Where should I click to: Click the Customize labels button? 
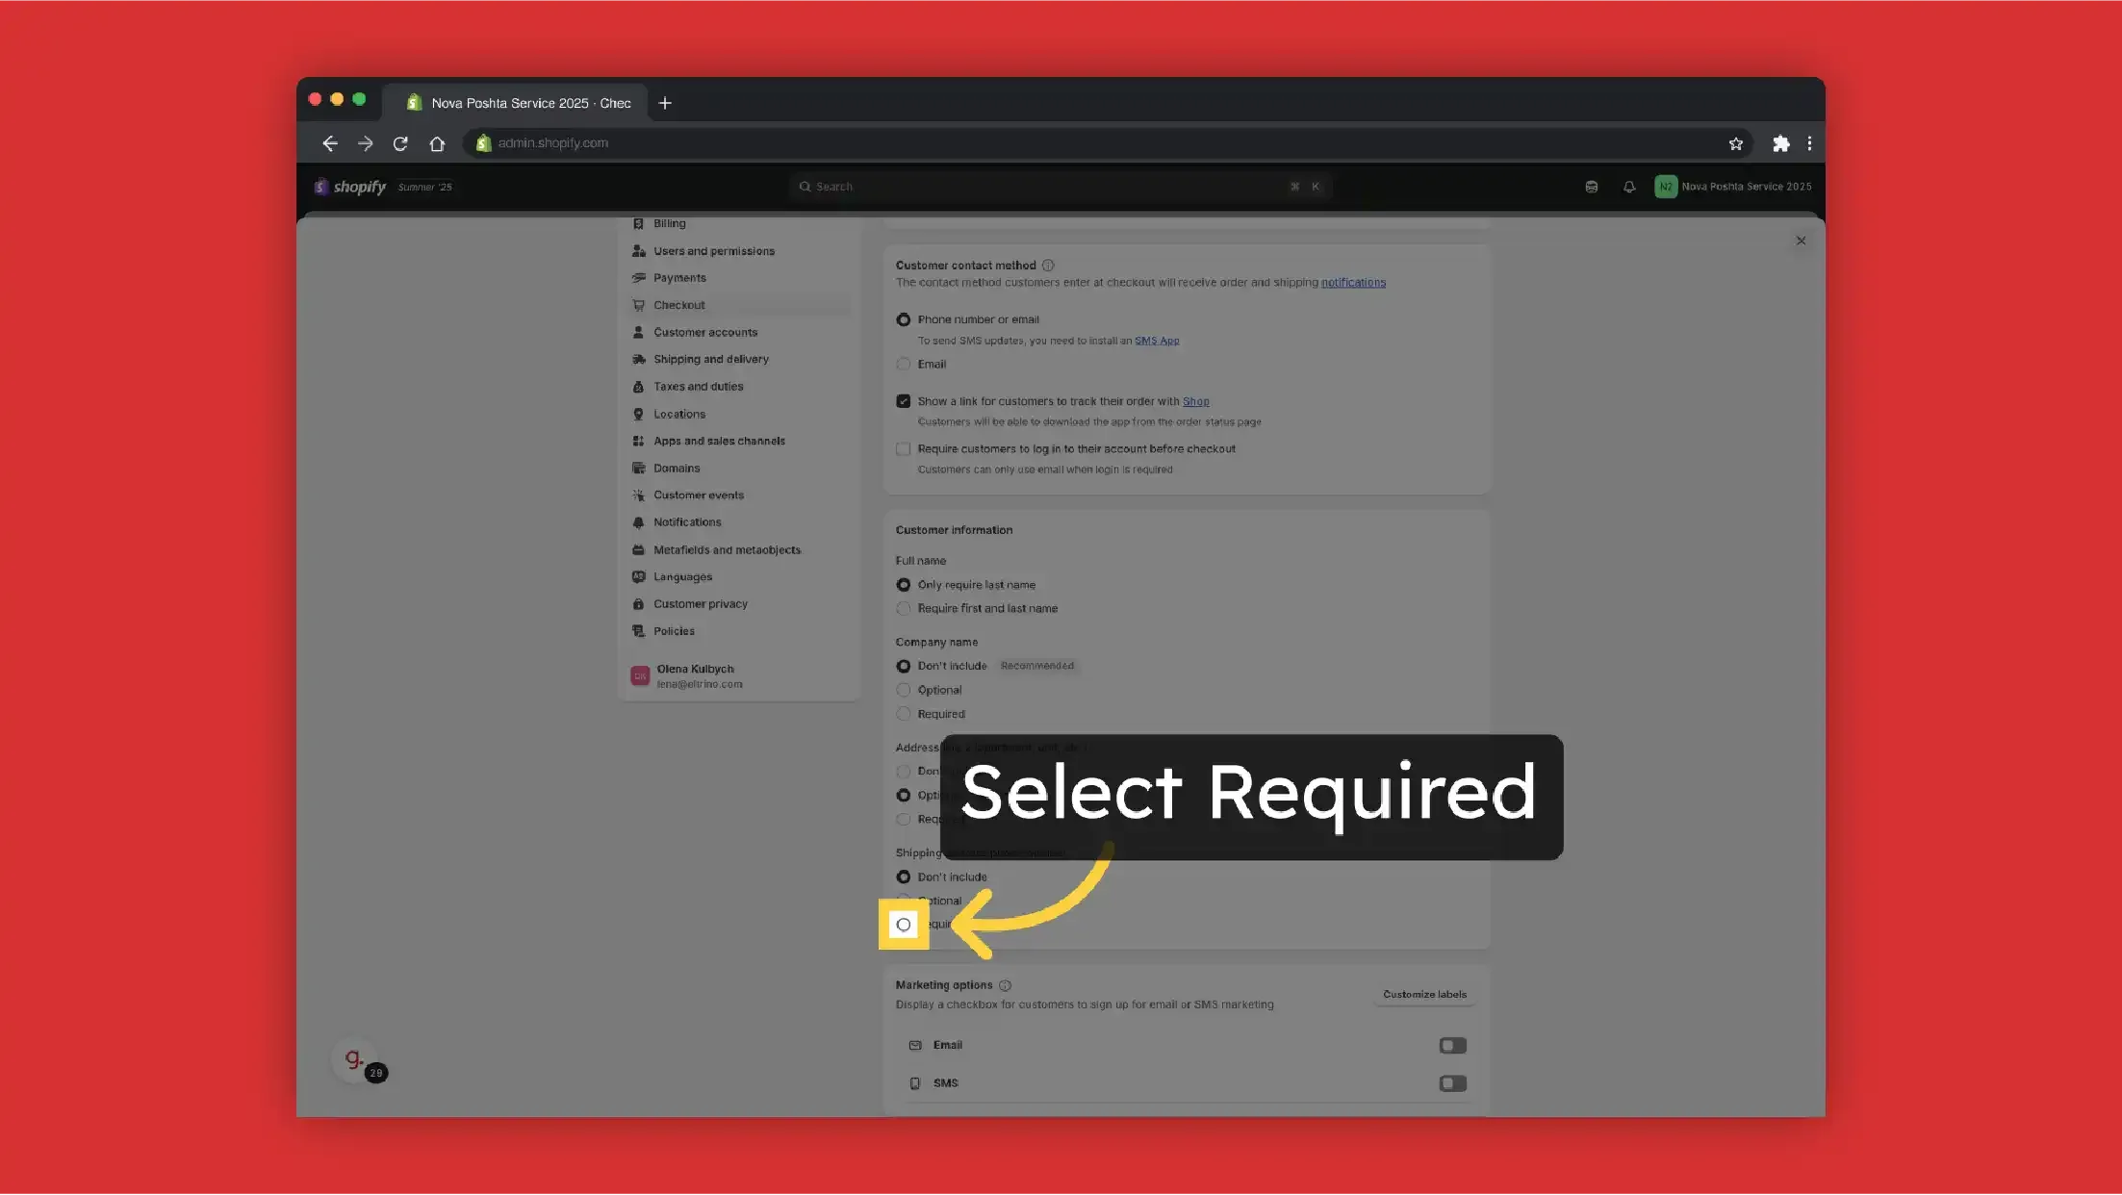pos(1424,995)
